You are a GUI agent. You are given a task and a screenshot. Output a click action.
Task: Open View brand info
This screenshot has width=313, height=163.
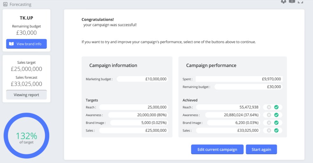[26, 44]
